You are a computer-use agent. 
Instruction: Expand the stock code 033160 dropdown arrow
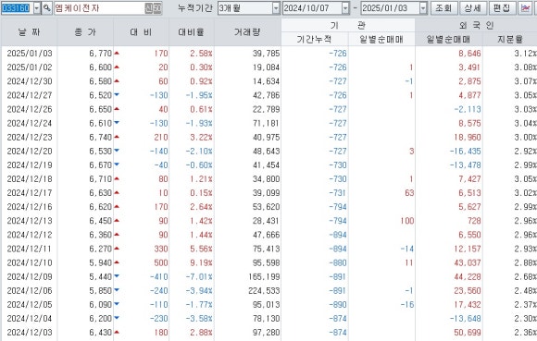37,8
